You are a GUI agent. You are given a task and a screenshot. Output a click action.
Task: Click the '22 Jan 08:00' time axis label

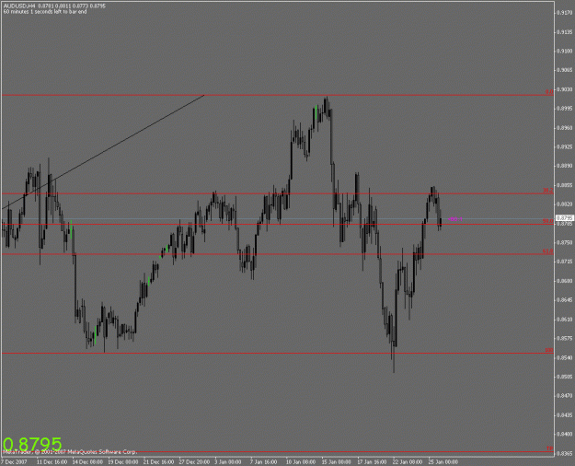click(x=408, y=461)
